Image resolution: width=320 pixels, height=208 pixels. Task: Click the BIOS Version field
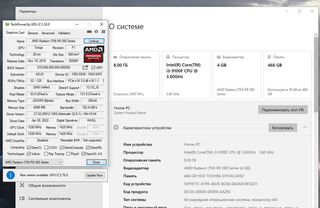54,67
